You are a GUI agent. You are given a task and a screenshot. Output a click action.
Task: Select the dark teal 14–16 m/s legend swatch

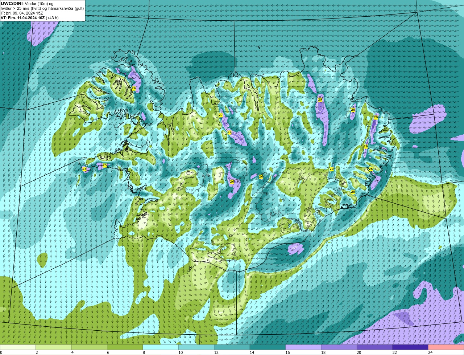268,347
